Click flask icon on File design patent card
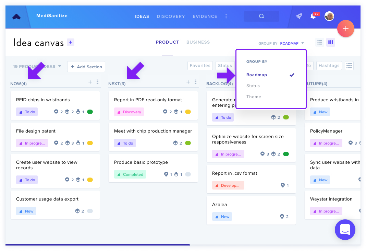 click(78, 143)
